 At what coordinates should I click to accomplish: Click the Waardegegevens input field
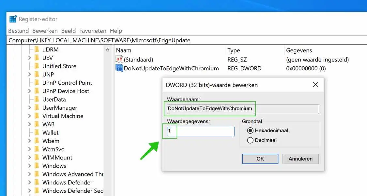pos(201,131)
